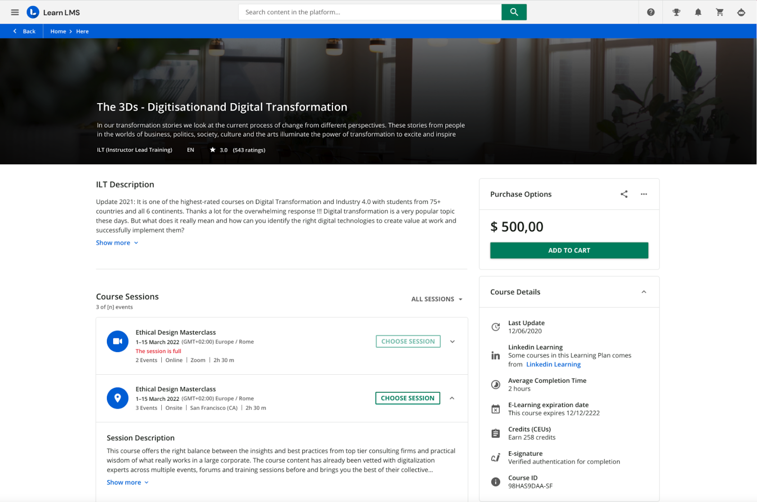Click the $ 500,00 price

tap(517, 227)
